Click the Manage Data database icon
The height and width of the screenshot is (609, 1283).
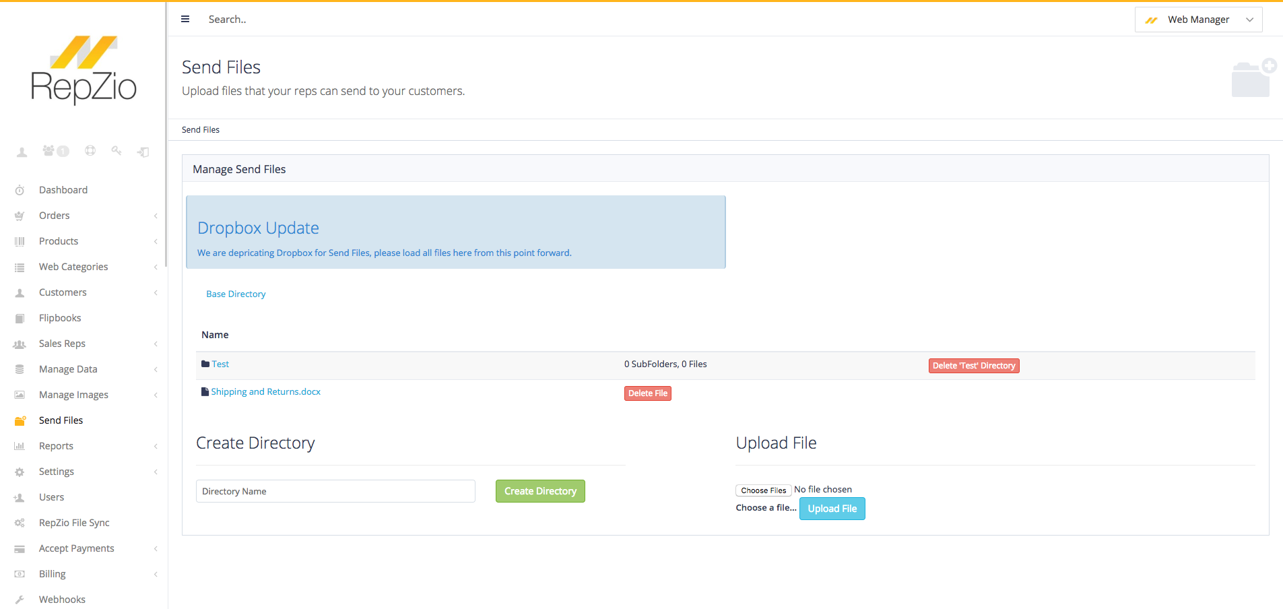click(20, 369)
